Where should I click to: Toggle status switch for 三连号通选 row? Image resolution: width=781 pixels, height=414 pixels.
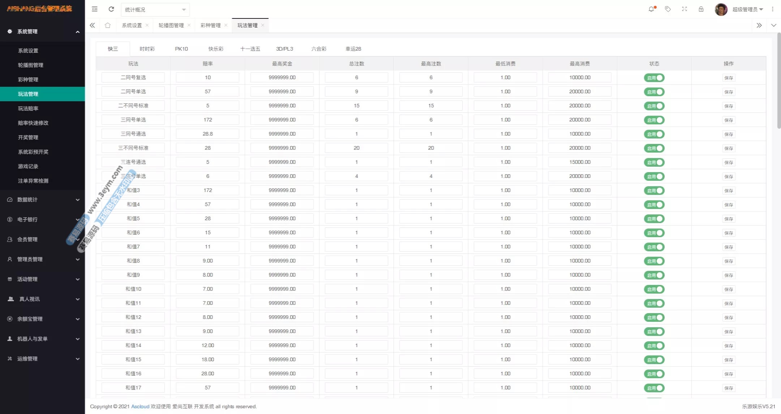pyautogui.click(x=654, y=162)
